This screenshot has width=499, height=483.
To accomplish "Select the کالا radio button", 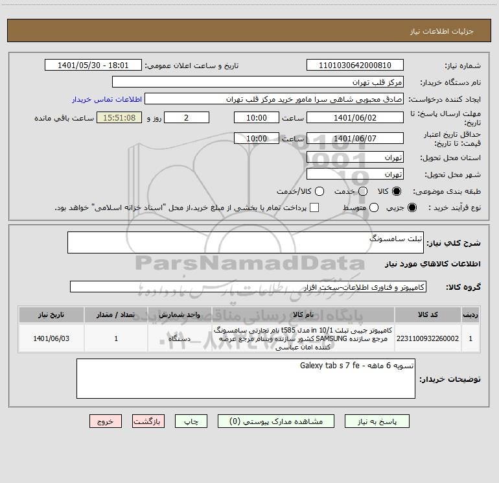I will (x=397, y=191).
